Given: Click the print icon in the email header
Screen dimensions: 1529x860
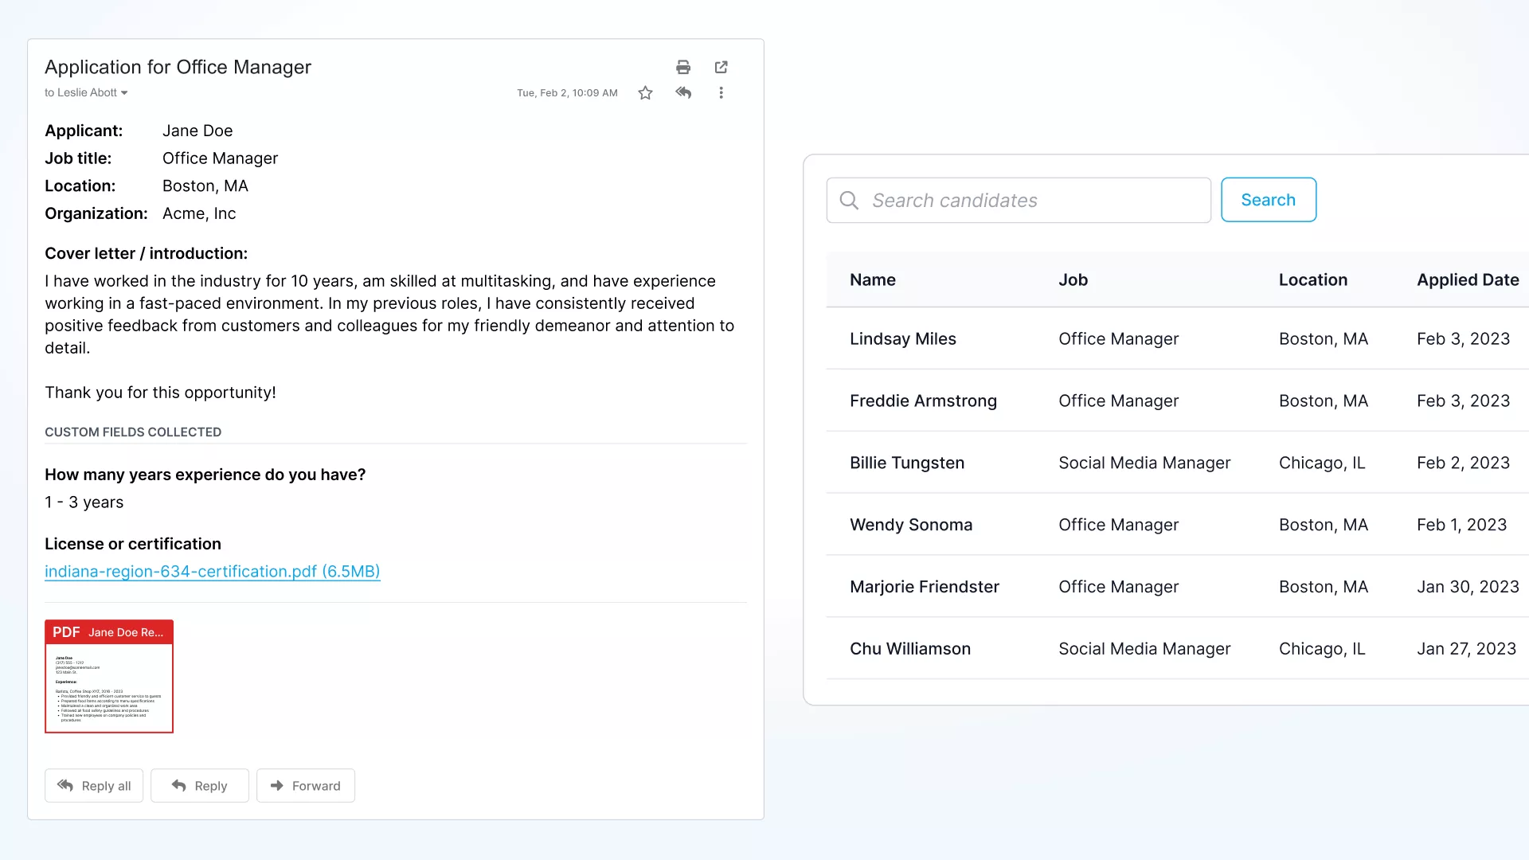Looking at the screenshot, I should click(682, 67).
